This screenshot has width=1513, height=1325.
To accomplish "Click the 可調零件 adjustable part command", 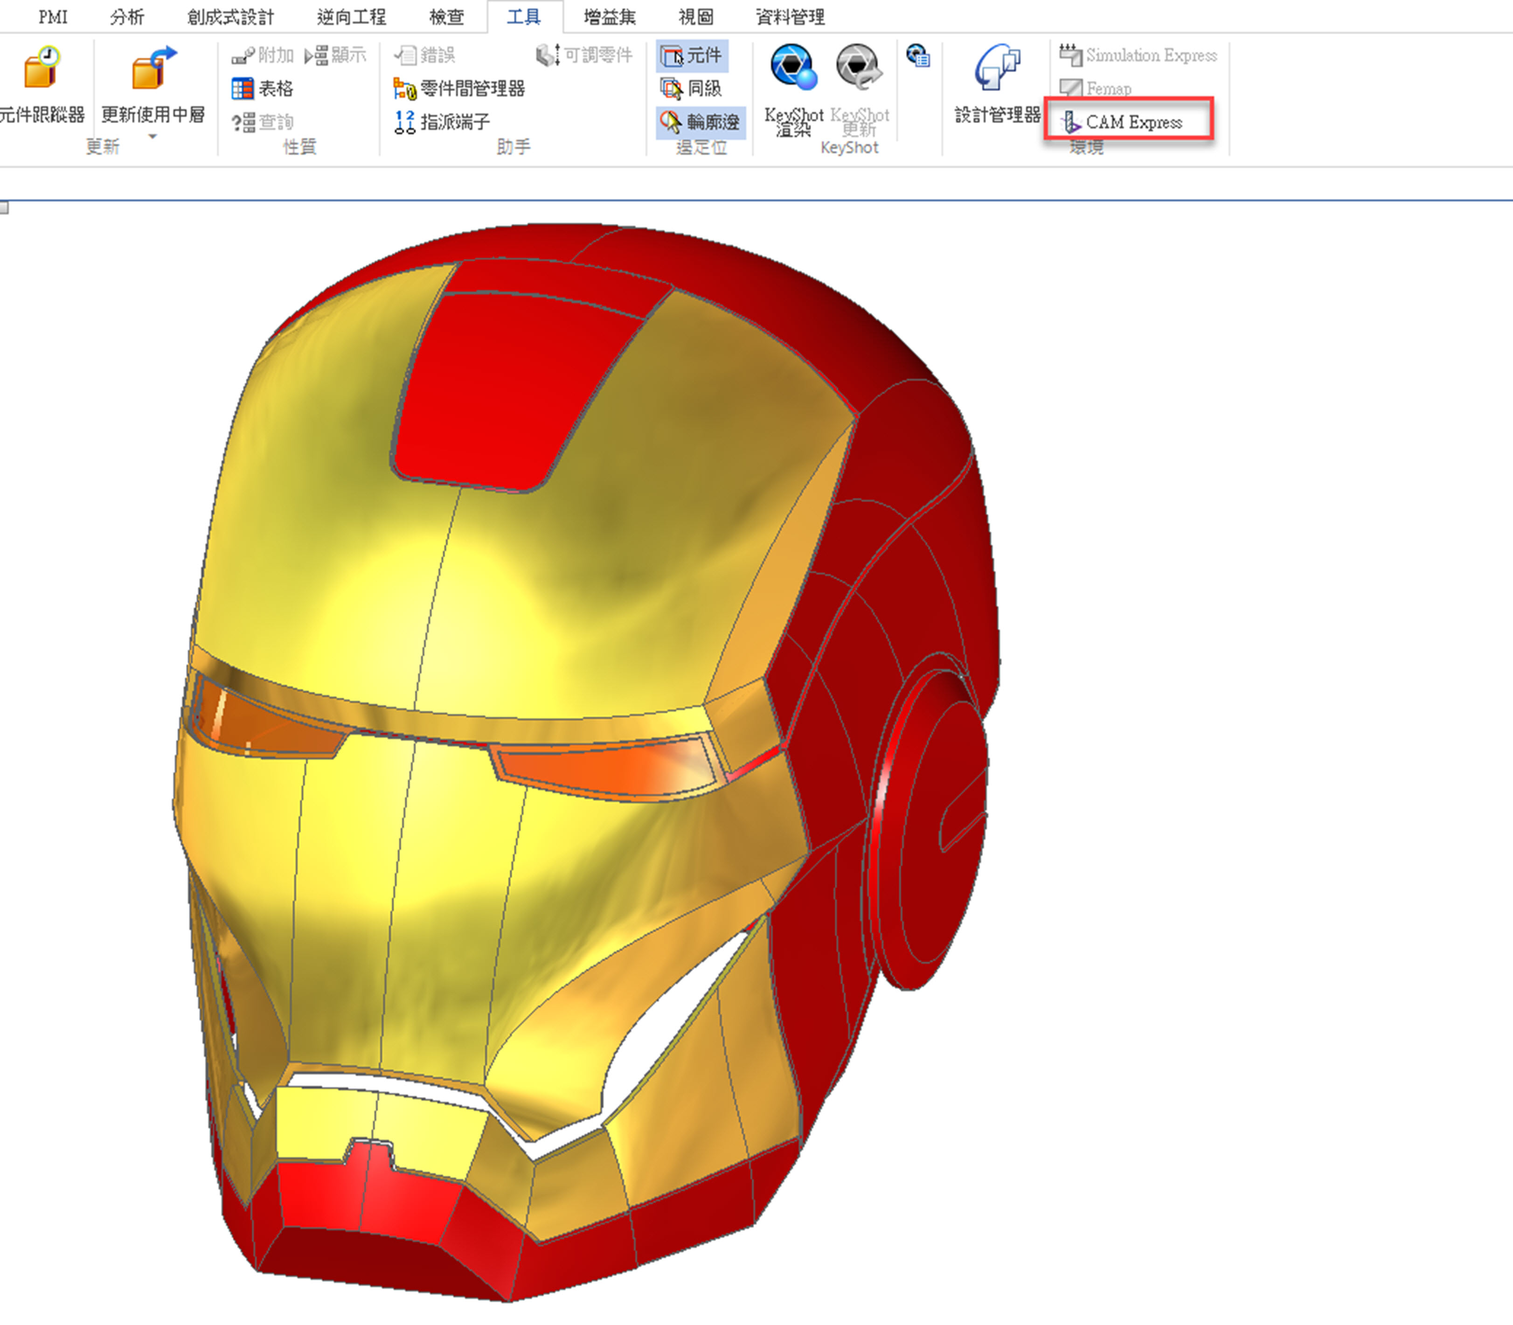I will (x=584, y=55).
